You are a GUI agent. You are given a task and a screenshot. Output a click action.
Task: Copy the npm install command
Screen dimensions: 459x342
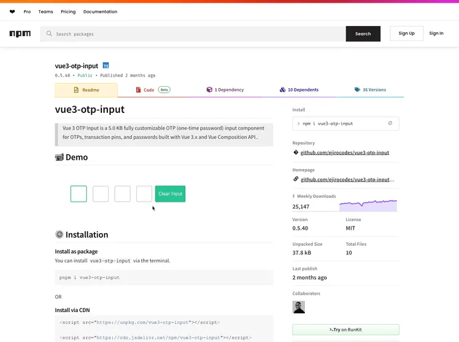point(390,124)
